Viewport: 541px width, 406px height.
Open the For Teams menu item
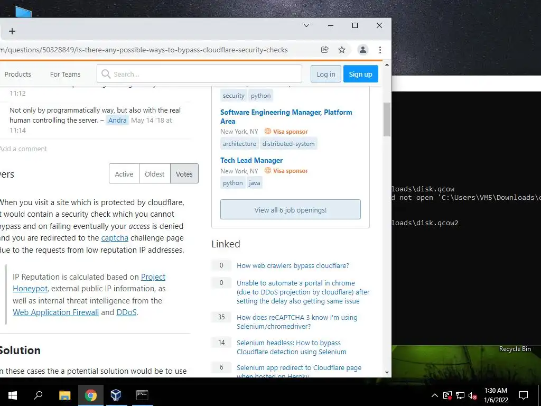coord(65,74)
